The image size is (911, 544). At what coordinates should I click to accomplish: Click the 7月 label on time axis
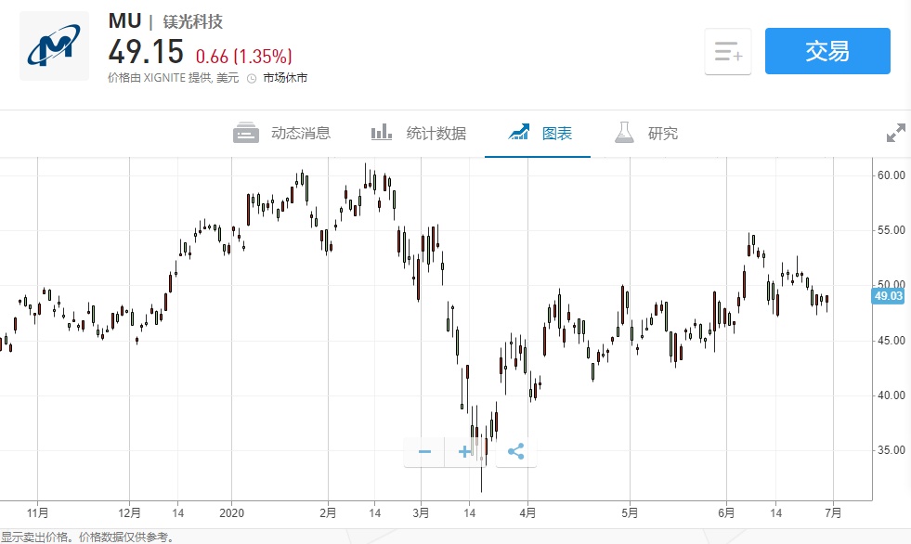[832, 512]
